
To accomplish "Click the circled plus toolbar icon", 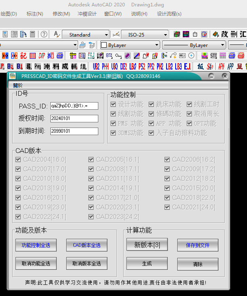I will (191, 56).
